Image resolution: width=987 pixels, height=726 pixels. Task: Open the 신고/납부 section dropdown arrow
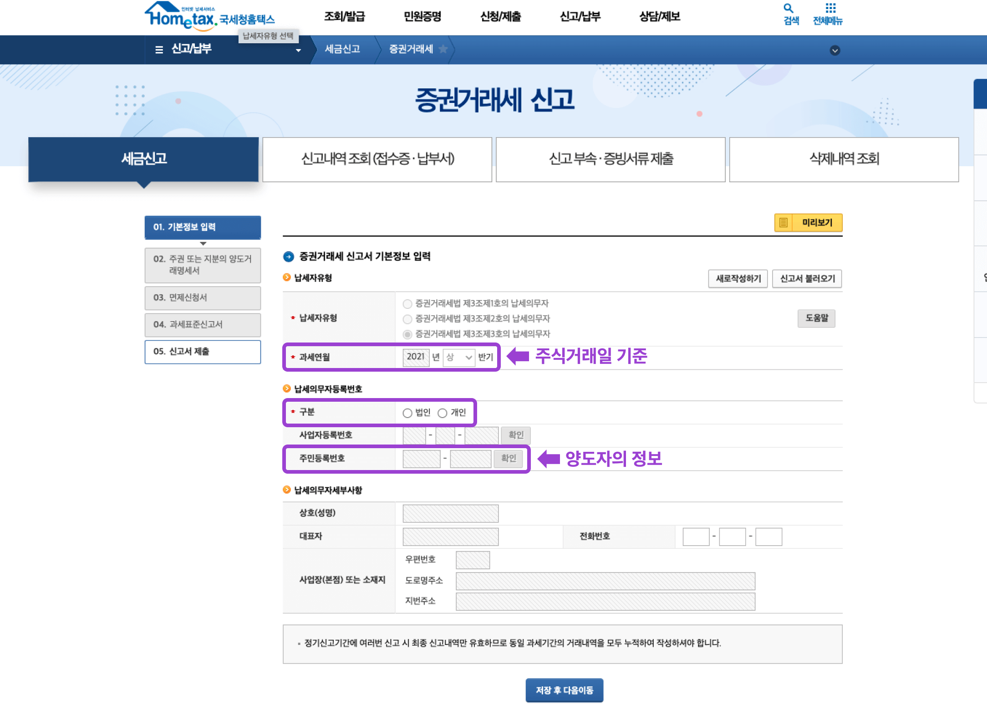coord(298,51)
